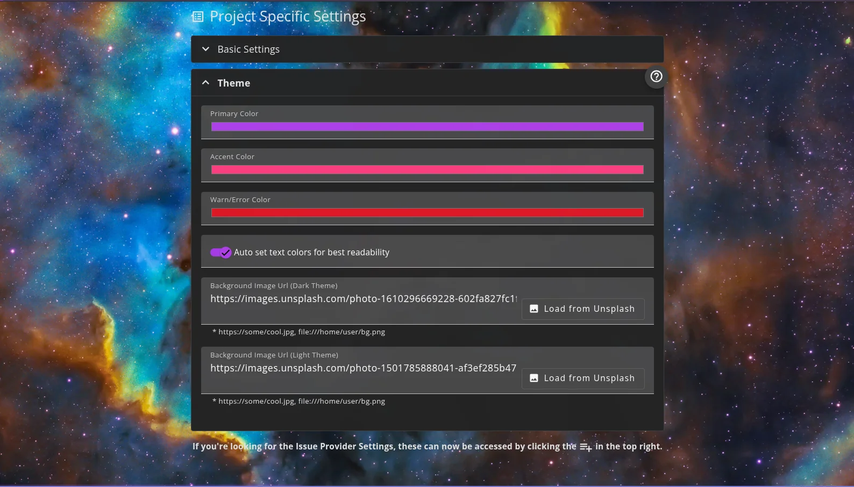Click the Primary Color field label
Screen dimensions: 854x487
(x=234, y=113)
